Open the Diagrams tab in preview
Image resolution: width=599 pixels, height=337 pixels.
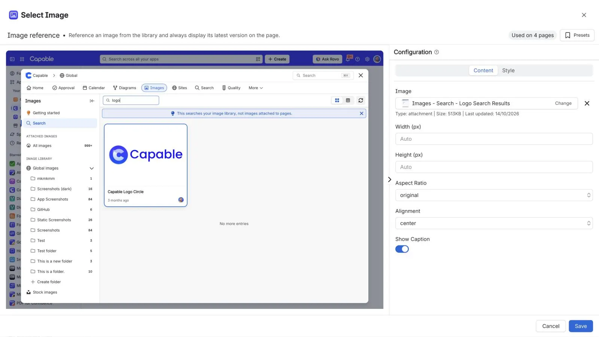(x=125, y=88)
